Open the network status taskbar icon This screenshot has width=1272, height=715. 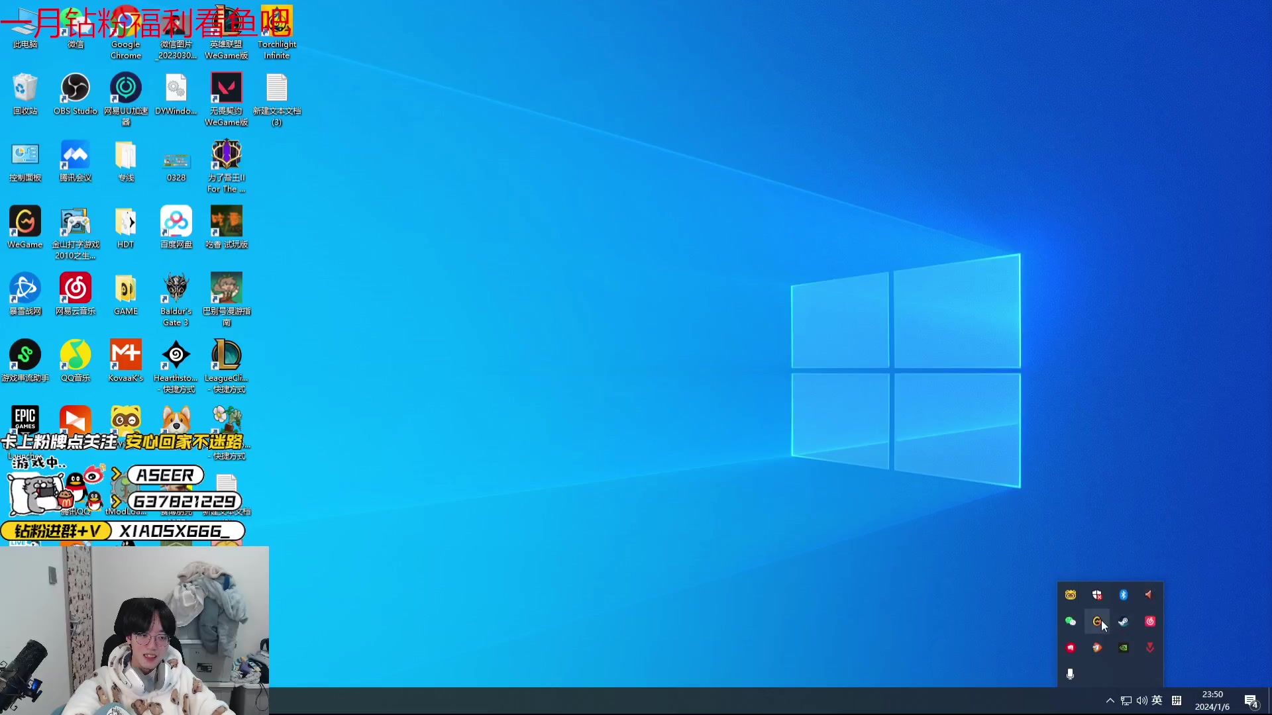click(x=1126, y=700)
